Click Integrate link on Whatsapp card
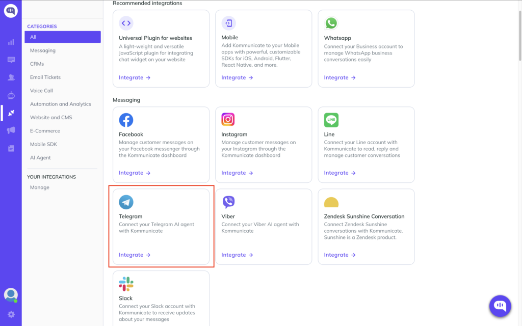The width and height of the screenshot is (522, 326). tap(340, 77)
